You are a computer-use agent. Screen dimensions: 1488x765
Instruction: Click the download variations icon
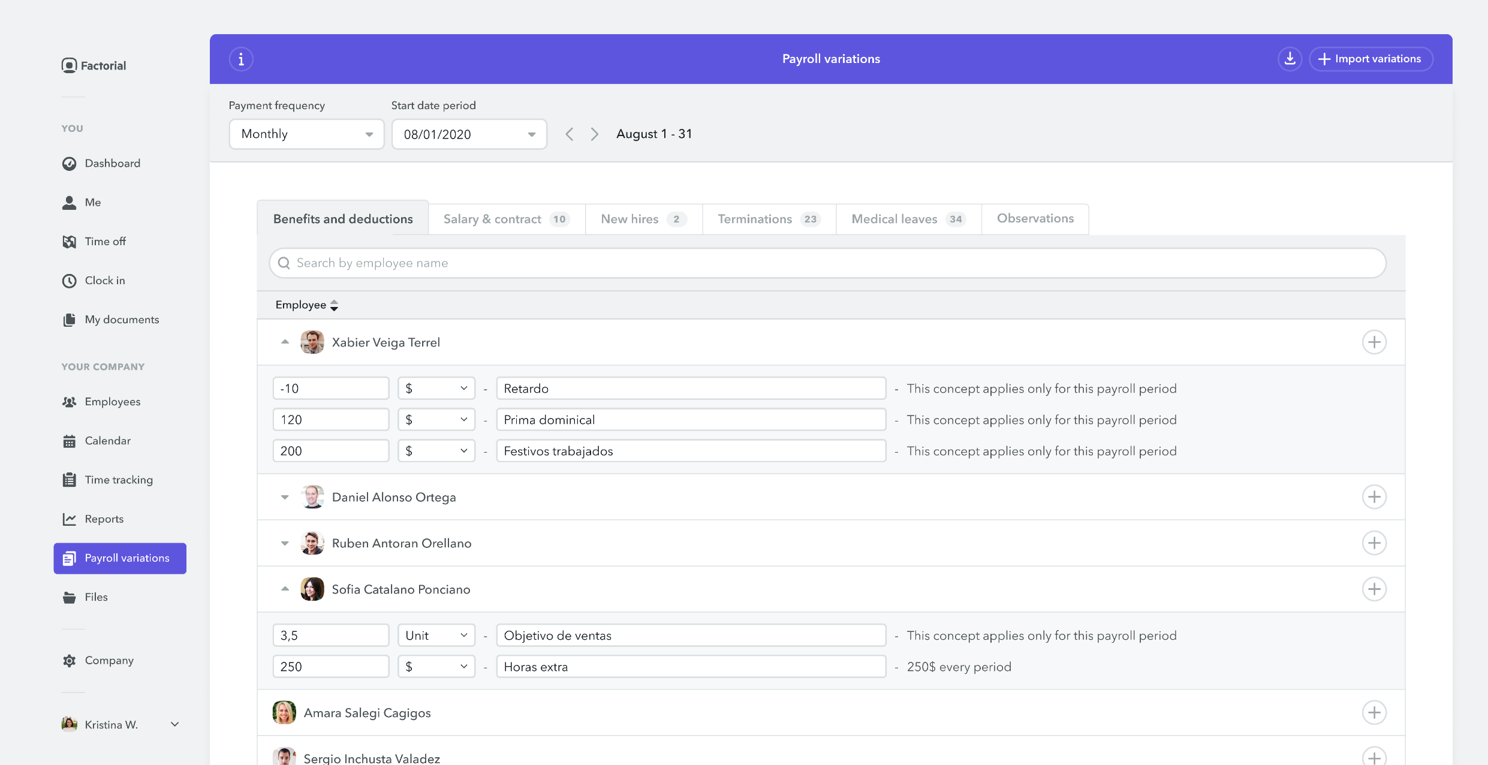[x=1290, y=59]
